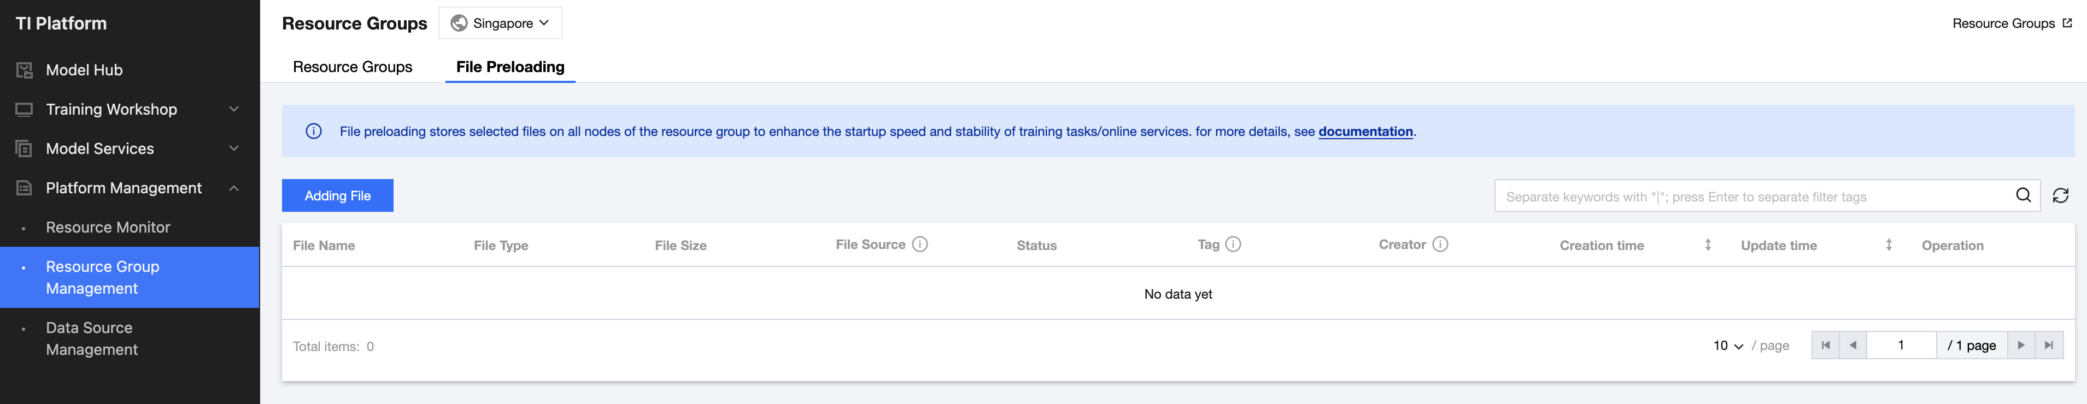Image resolution: width=2087 pixels, height=404 pixels.
Task: Open the Singapore region dropdown
Action: pyautogui.click(x=500, y=23)
